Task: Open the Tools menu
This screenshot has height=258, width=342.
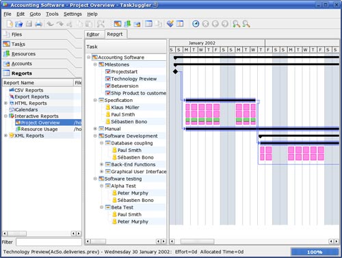Action: [x=52, y=14]
